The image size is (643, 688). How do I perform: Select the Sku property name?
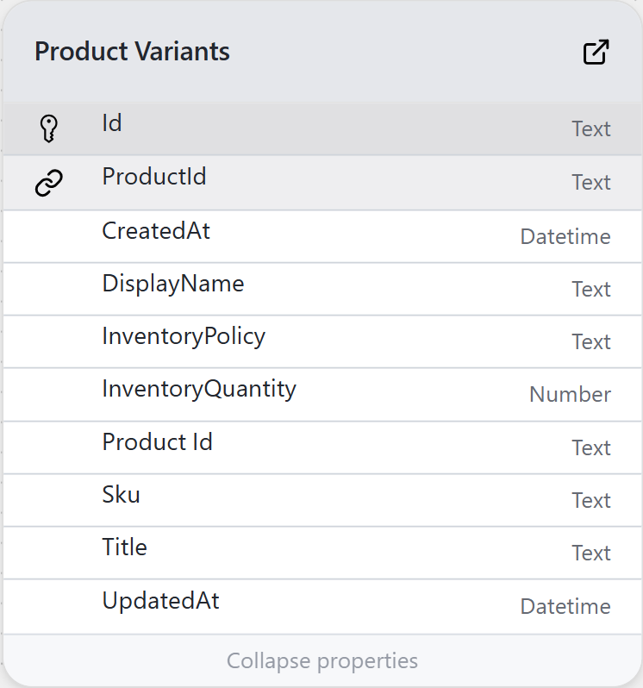pos(121,495)
